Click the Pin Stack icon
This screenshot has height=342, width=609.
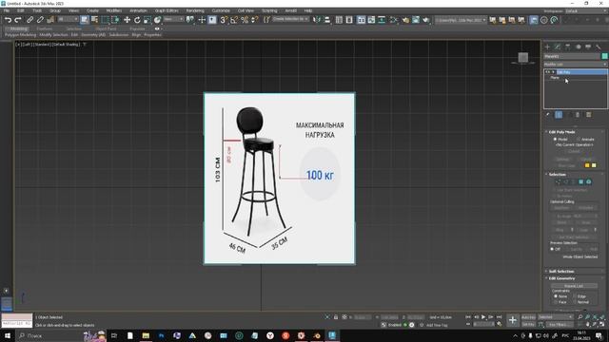548,115
